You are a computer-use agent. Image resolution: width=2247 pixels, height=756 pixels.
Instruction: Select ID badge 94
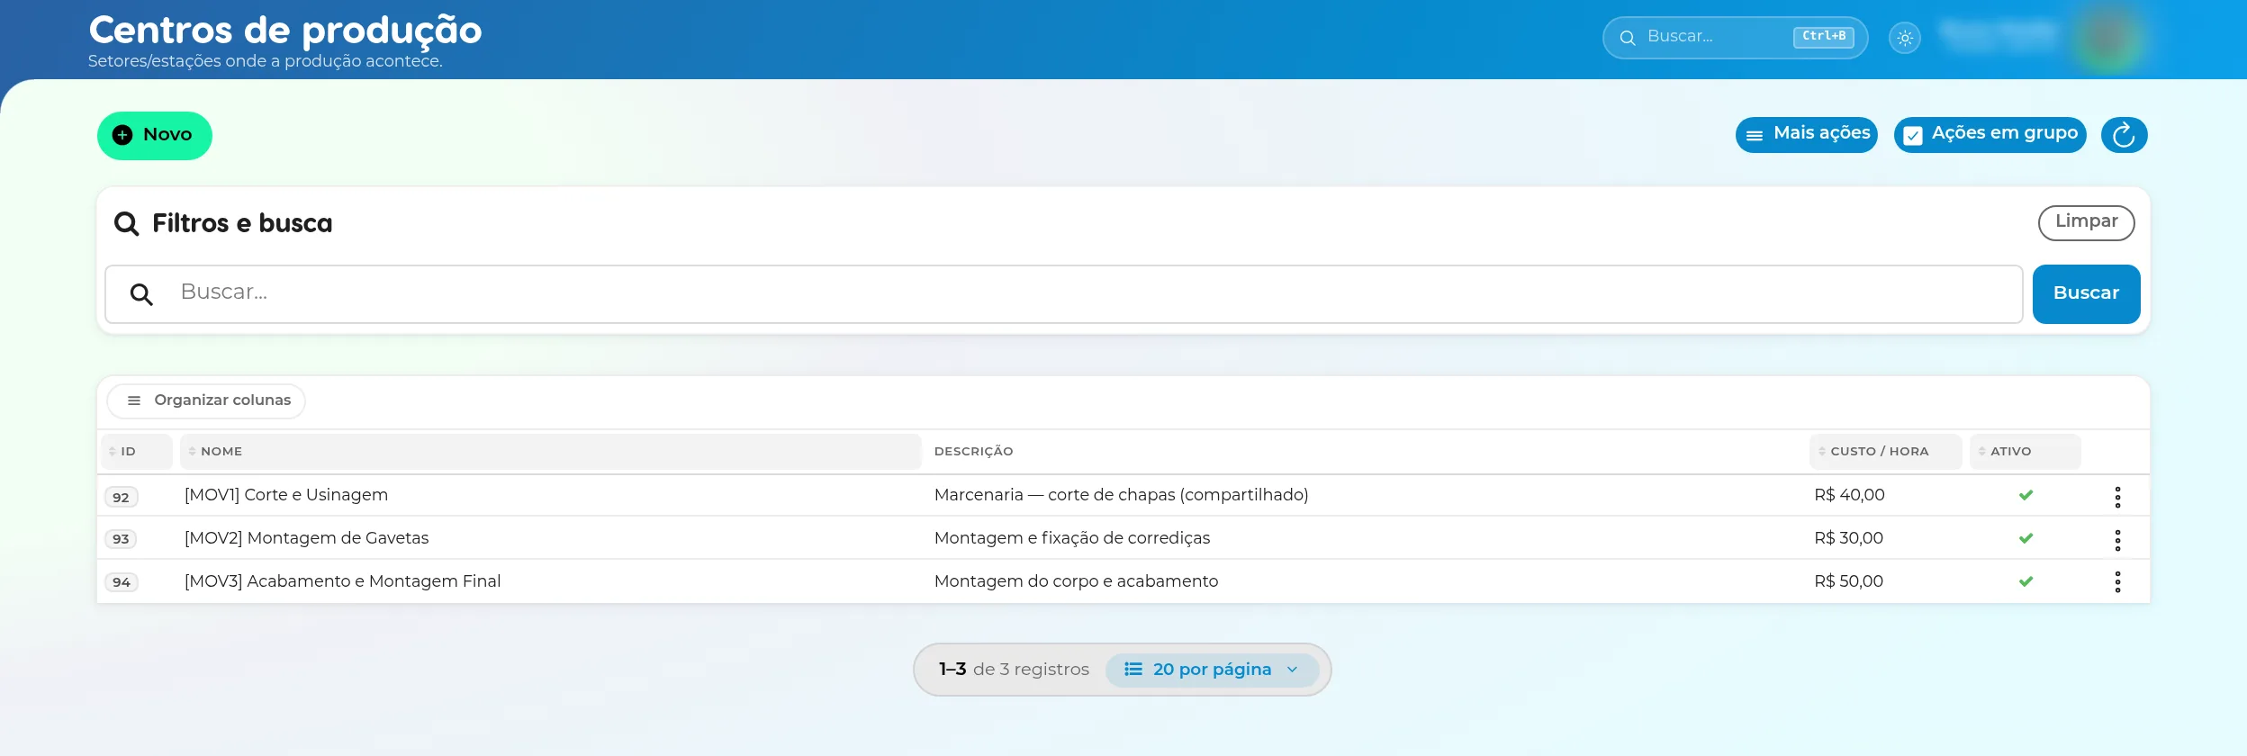click(x=122, y=582)
